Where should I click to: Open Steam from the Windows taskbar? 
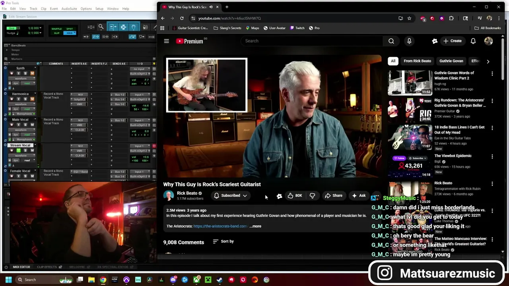pyautogui.click(x=220, y=280)
